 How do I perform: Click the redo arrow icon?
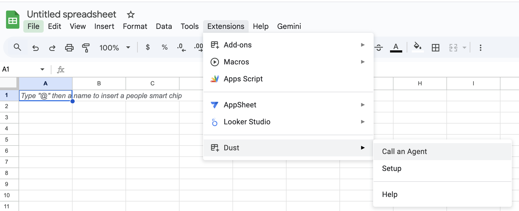pos(52,48)
